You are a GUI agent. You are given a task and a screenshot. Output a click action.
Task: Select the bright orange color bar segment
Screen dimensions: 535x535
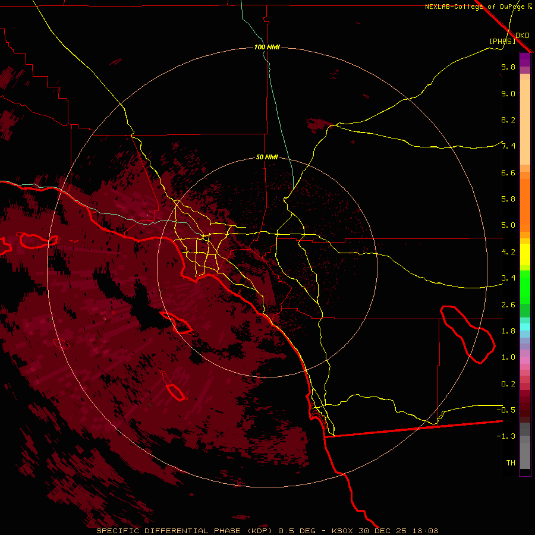pos(525,202)
